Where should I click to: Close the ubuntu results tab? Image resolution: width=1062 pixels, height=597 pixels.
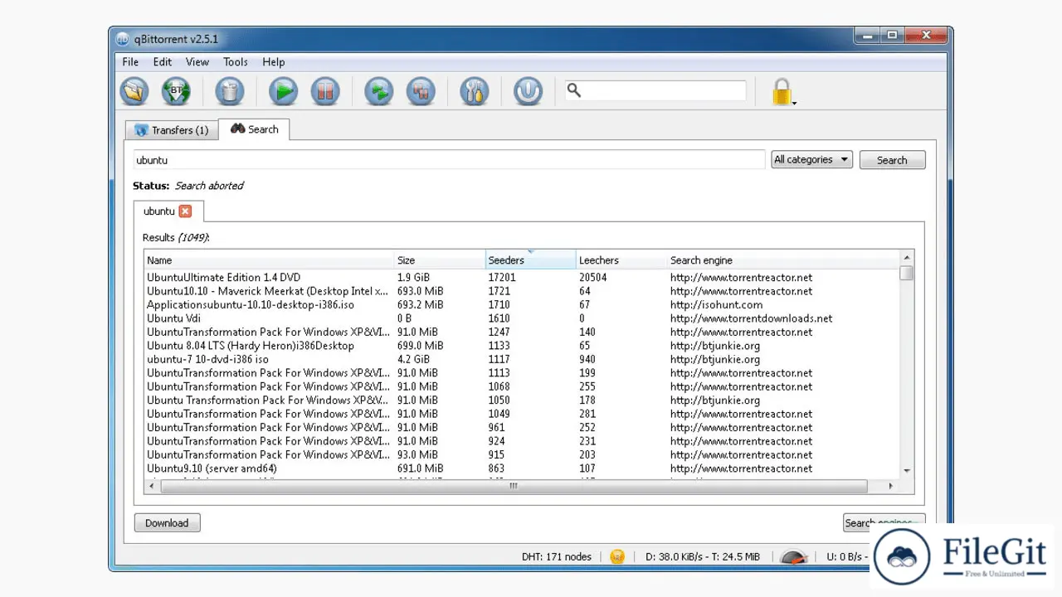(185, 211)
